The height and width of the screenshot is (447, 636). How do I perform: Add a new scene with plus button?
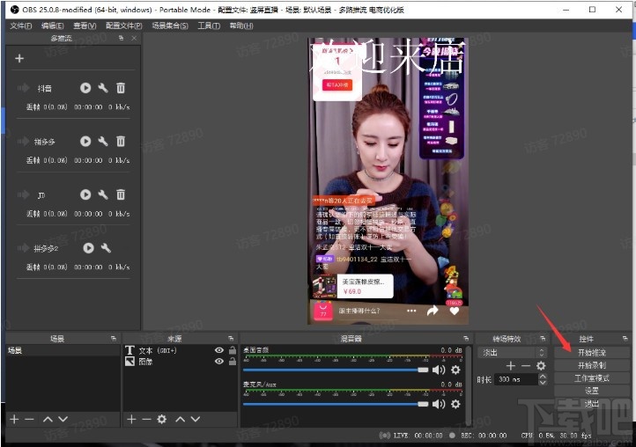14,419
